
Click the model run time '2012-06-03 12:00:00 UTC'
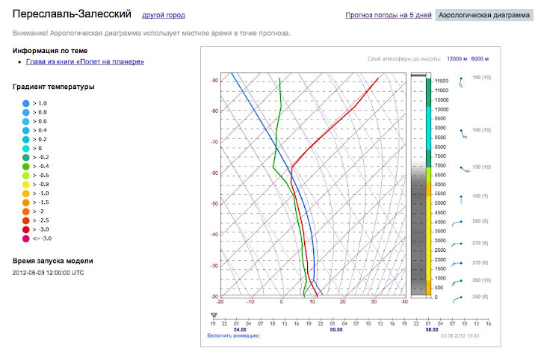(x=48, y=273)
